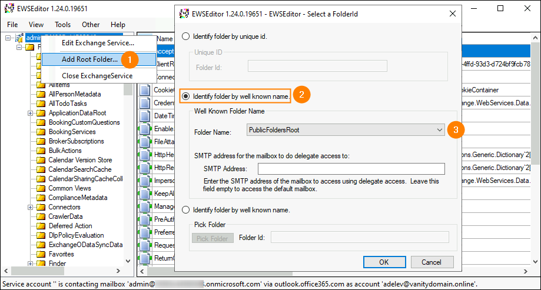Image resolution: width=541 pixels, height=290 pixels.
Task: Open the Help menu
Action: click(x=118, y=25)
